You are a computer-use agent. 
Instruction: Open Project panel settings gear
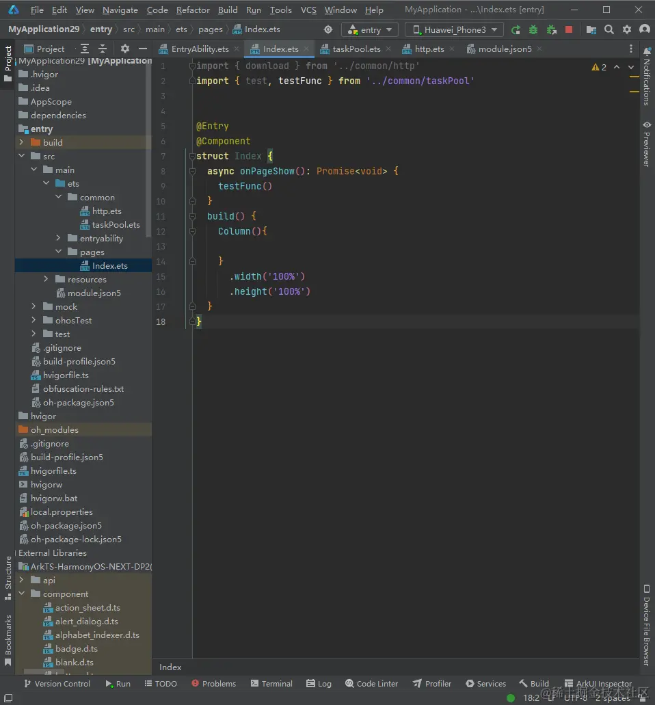tap(124, 49)
